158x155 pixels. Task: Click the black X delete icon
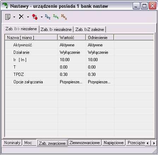coord(21,17)
